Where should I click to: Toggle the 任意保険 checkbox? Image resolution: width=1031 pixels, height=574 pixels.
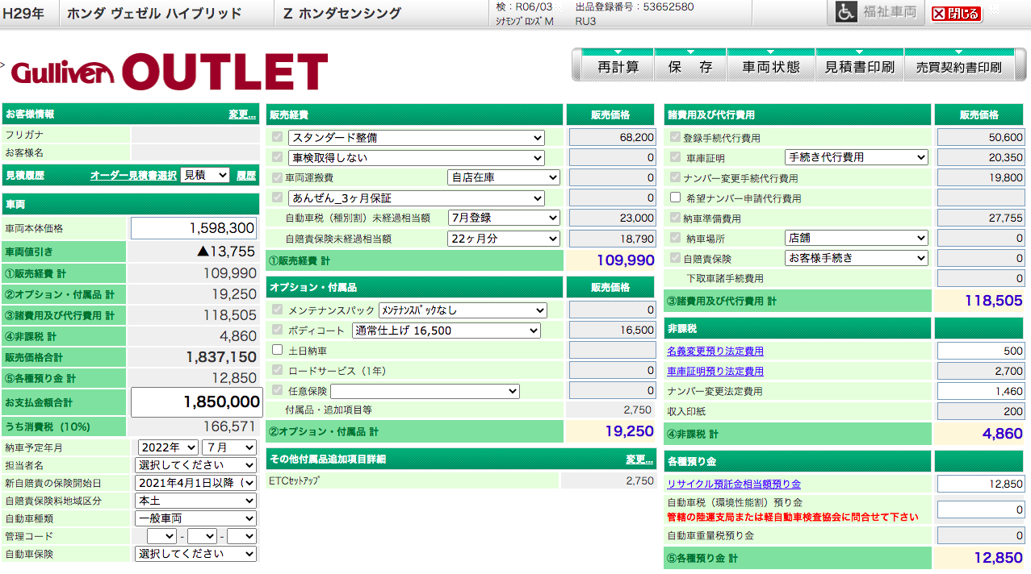[278, 390]
